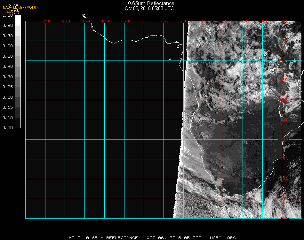The image size is (304, 240).
Task: Click the mid-gray colorbar segment beside 0.40
Action: [18, 72]
